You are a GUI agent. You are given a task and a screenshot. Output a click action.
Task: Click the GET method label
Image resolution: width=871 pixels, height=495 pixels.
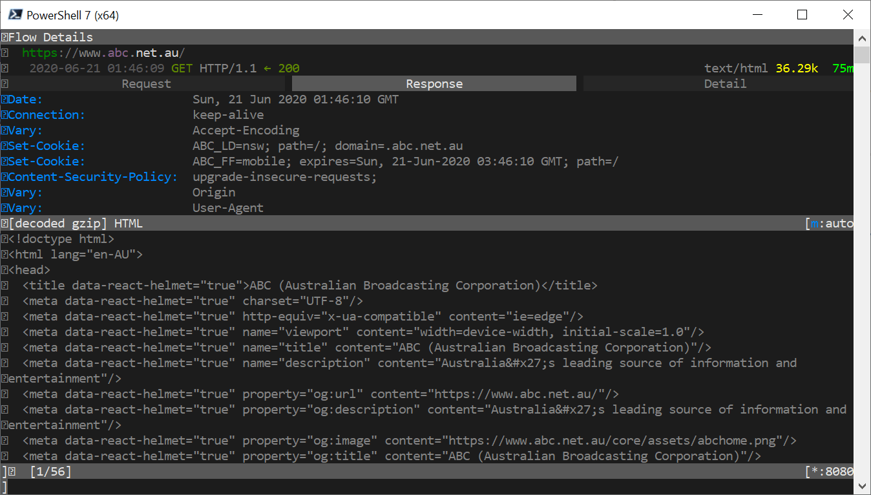(182, 68)
